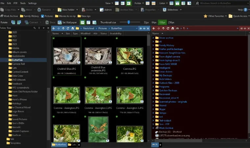Go up one folder in Butterflies pane

pyautogui.click(x=63, y=28)
